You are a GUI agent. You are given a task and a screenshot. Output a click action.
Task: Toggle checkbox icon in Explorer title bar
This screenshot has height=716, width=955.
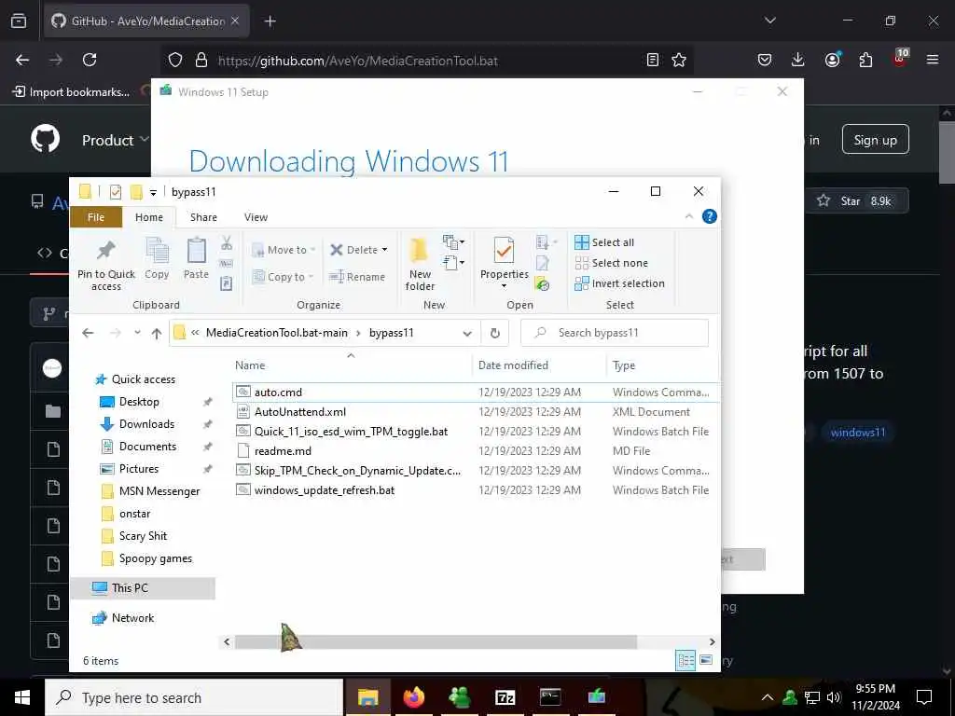pyautogui.click(x=115, y=192)
